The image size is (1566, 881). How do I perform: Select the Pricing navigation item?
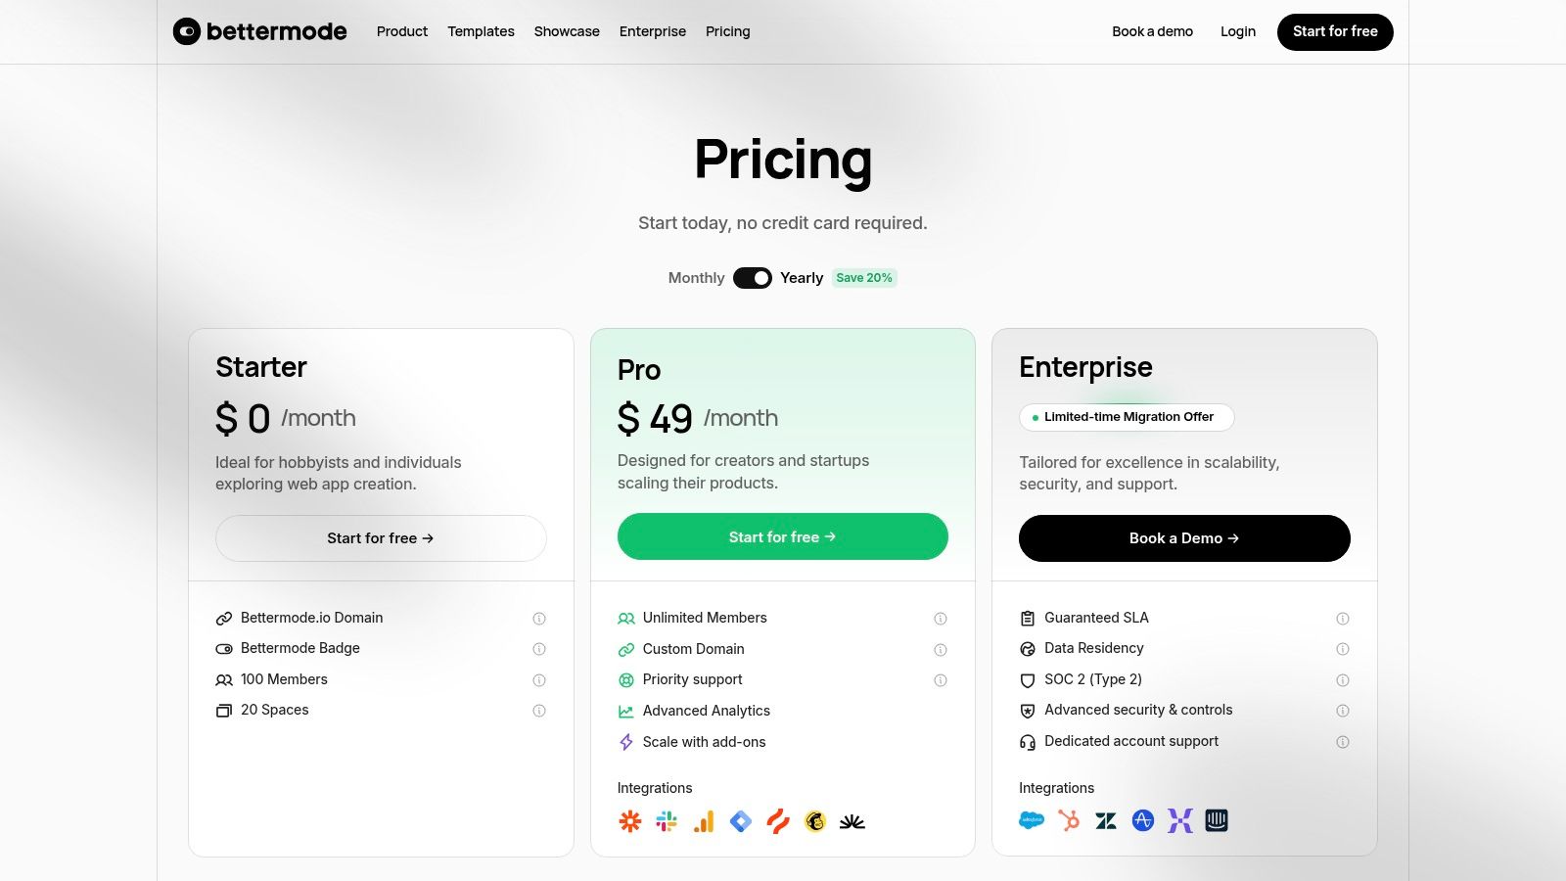[727, 31]
